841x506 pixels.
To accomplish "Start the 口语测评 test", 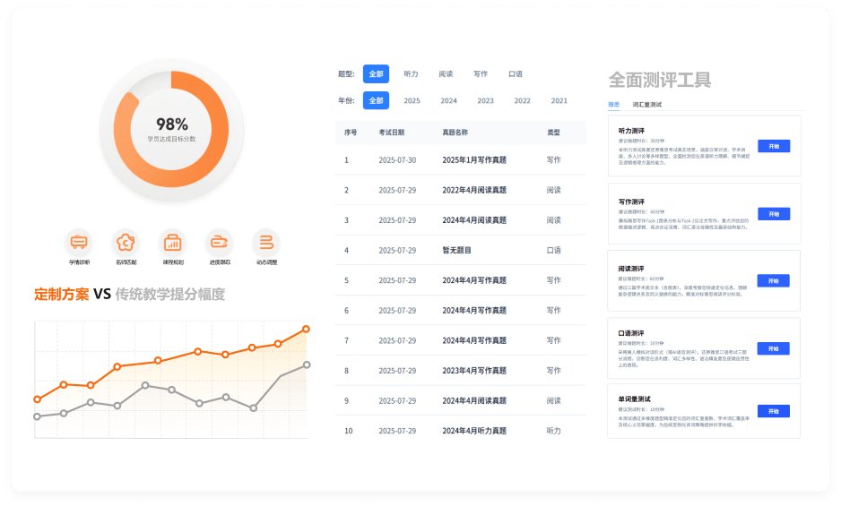I will [773, 348].
